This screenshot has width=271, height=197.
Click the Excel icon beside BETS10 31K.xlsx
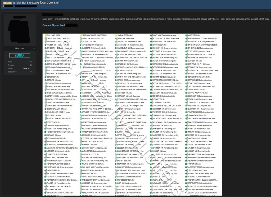click(x=46, y=77)
